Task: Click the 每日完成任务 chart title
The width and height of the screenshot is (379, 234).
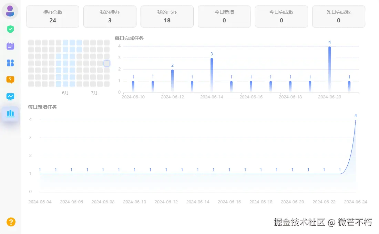Action: pos(129,38)
